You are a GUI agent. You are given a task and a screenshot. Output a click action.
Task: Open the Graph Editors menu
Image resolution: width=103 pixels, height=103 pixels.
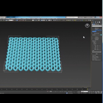[19, 19]
